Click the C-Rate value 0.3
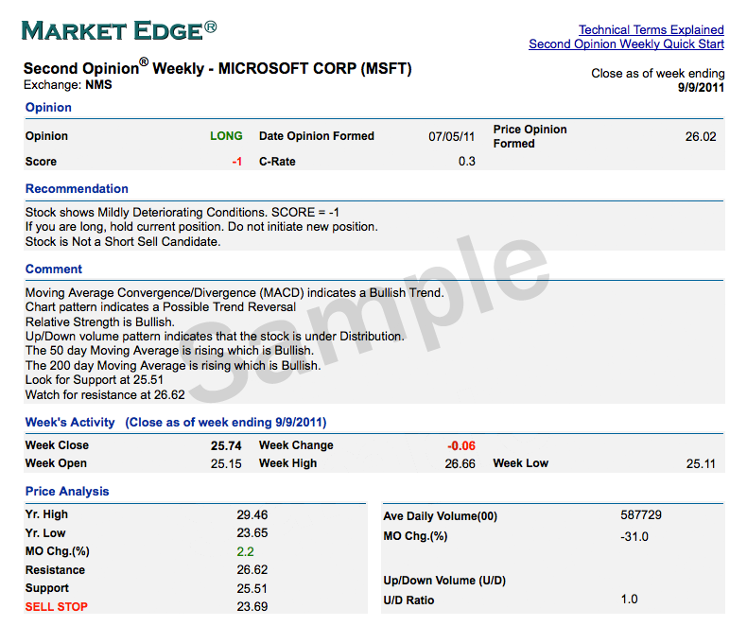The height and width of the screenshot is (626, 747). click(x=467, y=161)
